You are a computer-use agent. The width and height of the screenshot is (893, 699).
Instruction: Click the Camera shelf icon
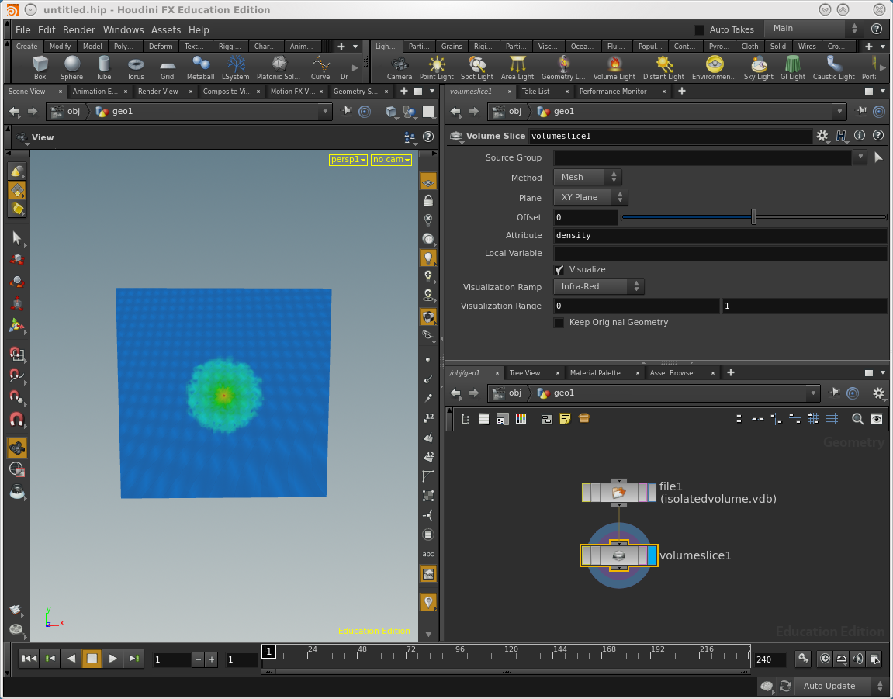click(x=400, y=67)
